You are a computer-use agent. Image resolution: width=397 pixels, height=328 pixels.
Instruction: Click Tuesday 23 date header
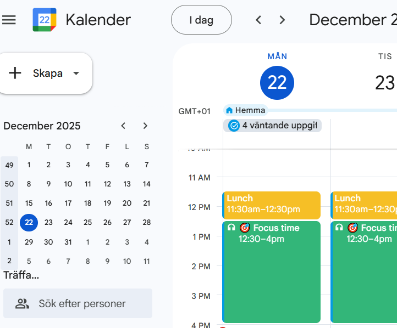coord(385,83)
